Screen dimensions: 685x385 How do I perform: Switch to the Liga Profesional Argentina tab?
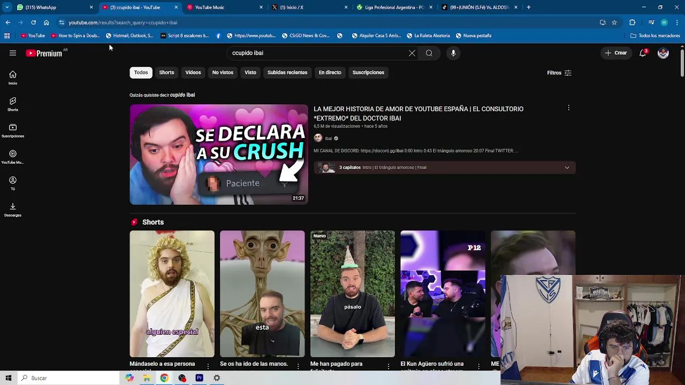tap(394, 7)
